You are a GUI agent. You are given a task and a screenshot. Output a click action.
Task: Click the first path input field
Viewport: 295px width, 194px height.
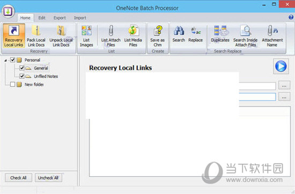[x=257, y=86]
